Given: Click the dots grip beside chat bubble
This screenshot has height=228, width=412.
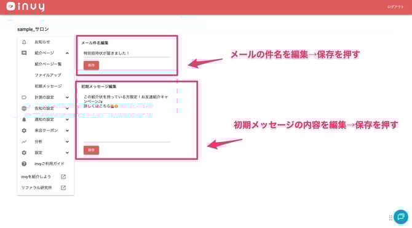Looking at the screenshot, I should 390,218.
